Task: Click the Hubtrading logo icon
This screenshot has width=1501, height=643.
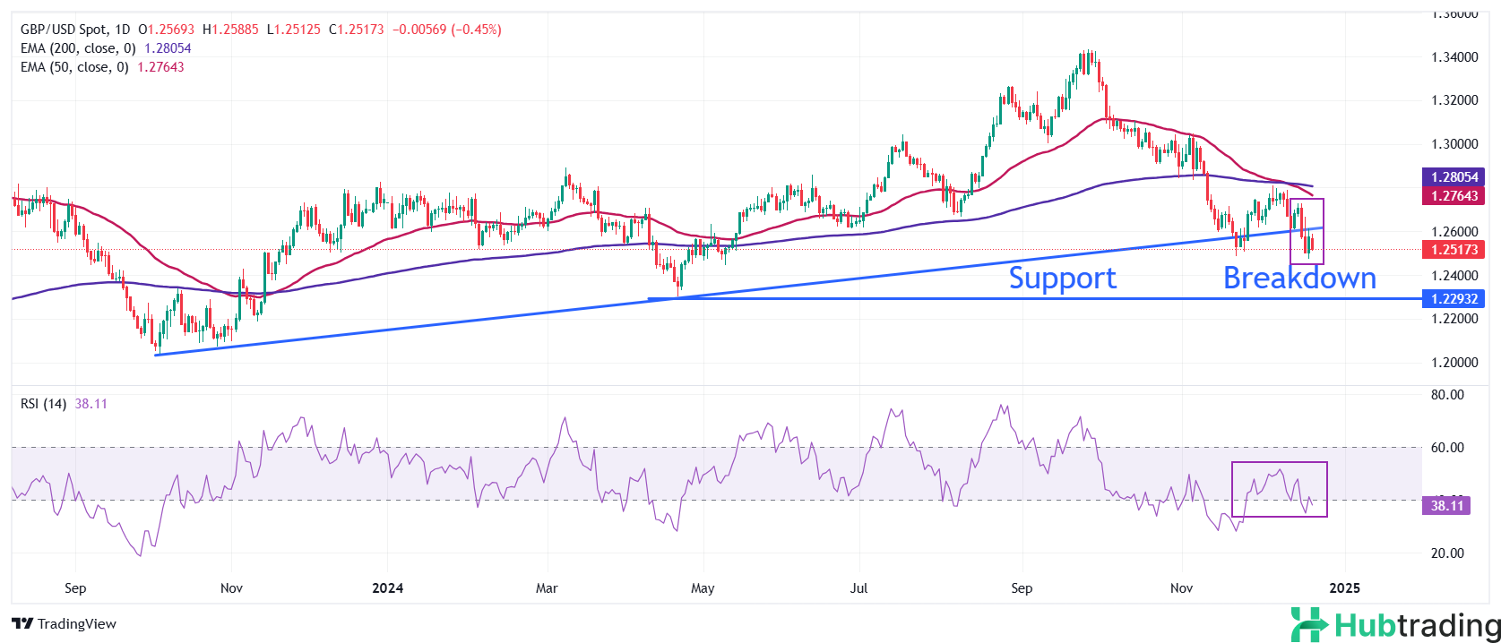Action: coord(1309,624)
